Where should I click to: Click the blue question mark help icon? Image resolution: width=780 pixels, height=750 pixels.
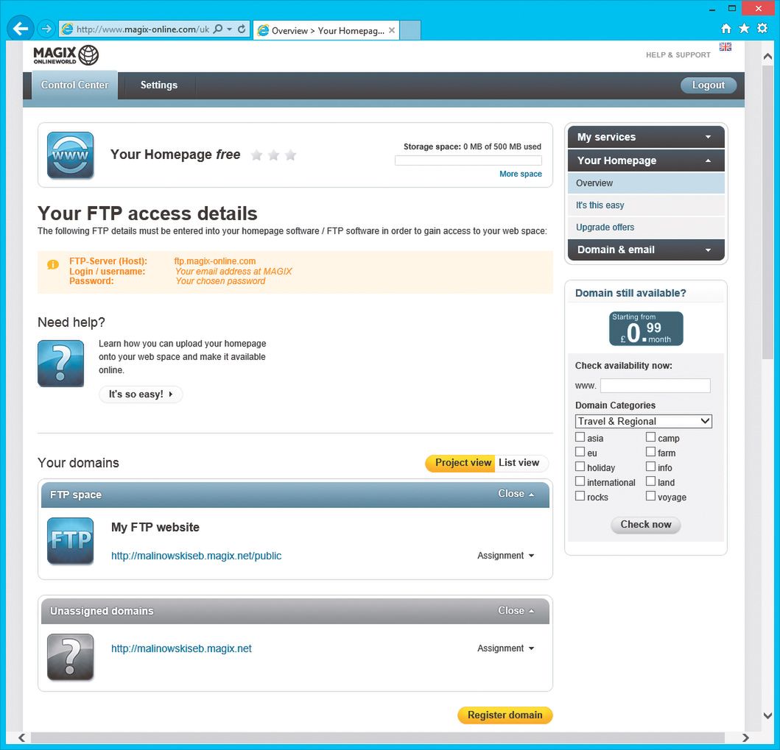(x=60, y=364)
